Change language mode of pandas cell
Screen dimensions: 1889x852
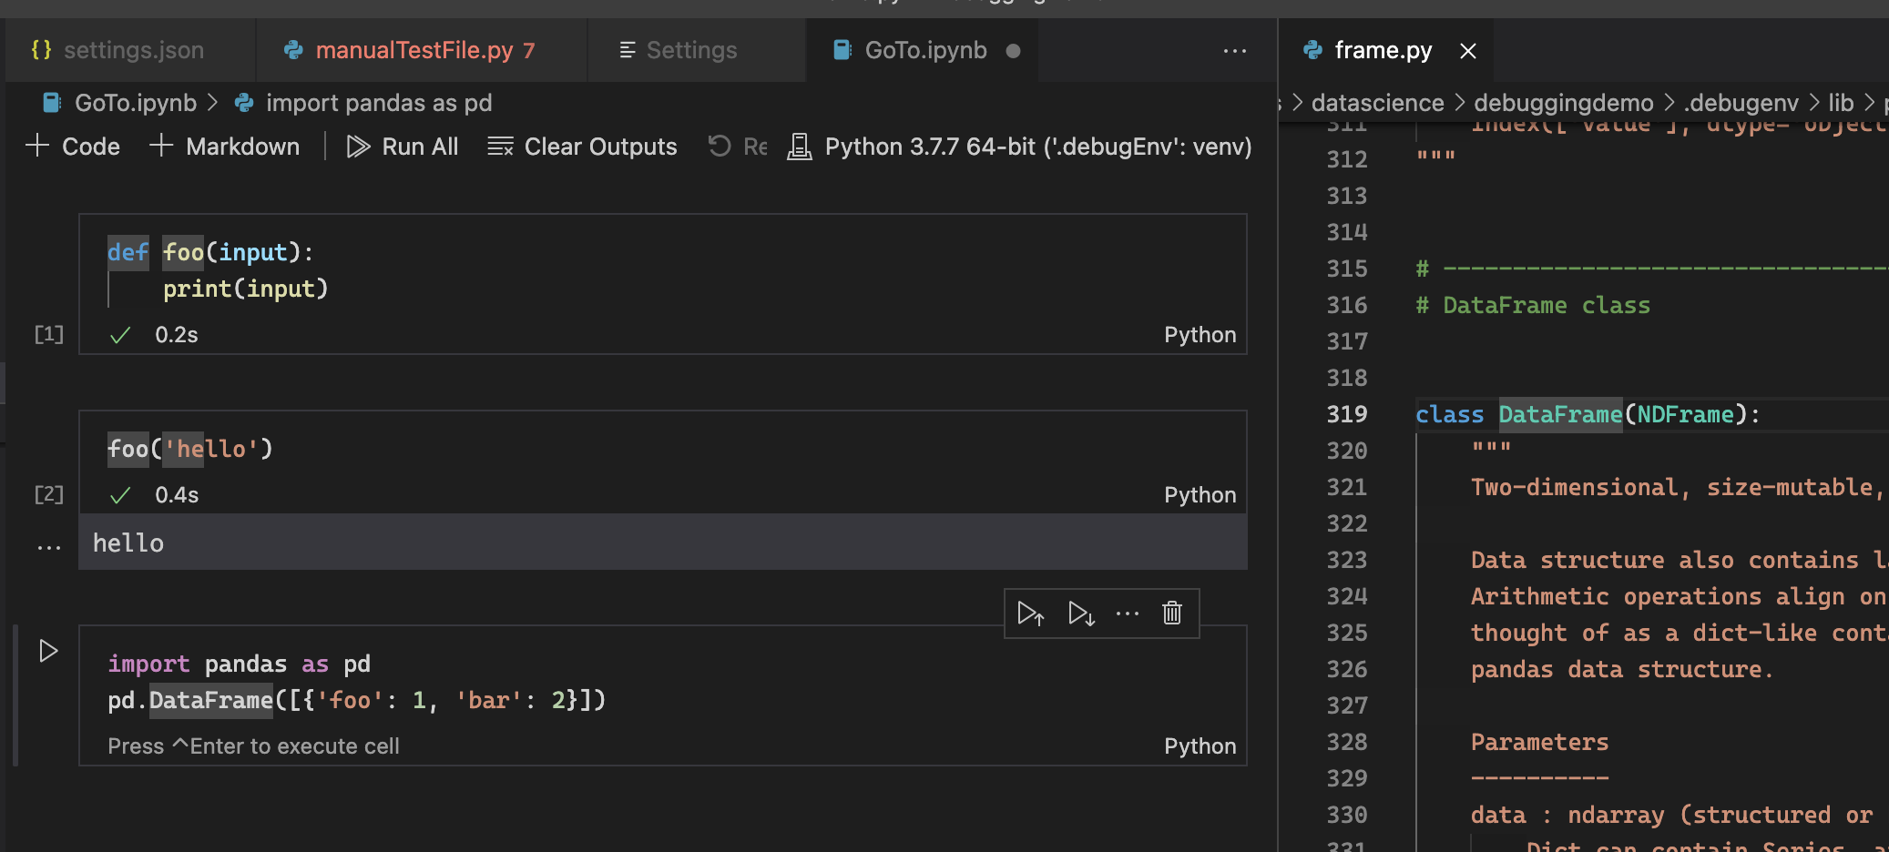(x=1200, y=746)
